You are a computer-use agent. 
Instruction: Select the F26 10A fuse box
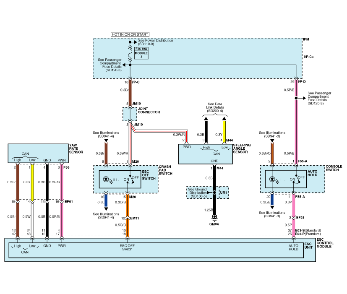point(141,53)
